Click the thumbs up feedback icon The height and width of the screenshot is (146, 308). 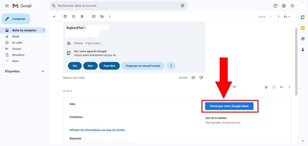click(x=193, y=77)
